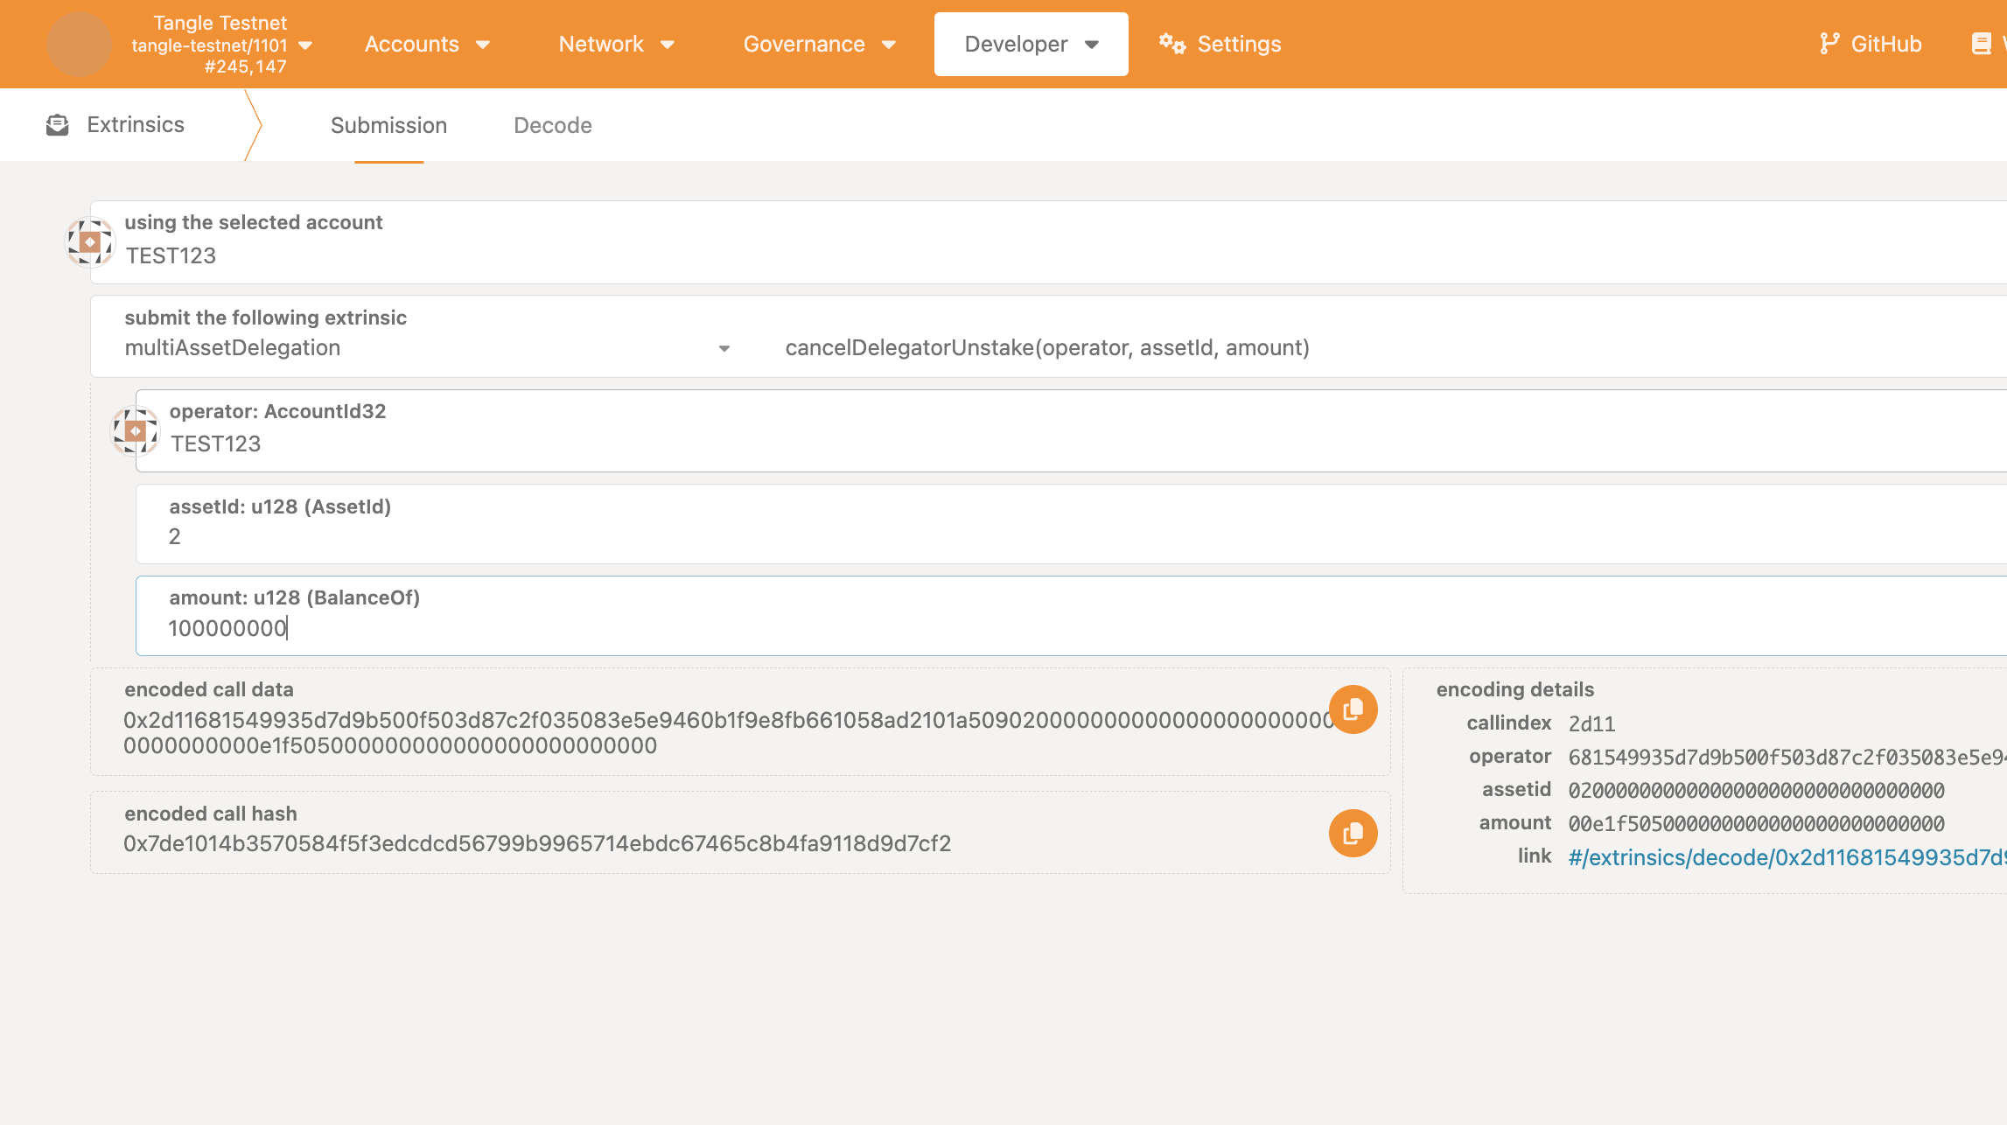
Task: Open GitHub from the top bar
Action: pyautogui.click(x=1871, y=43)
